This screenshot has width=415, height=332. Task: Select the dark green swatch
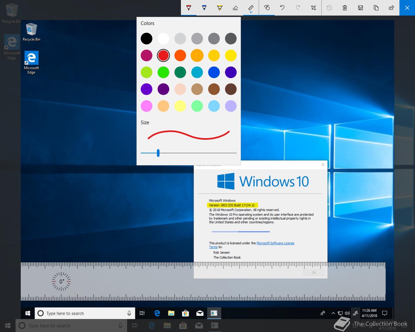point(180,72)
